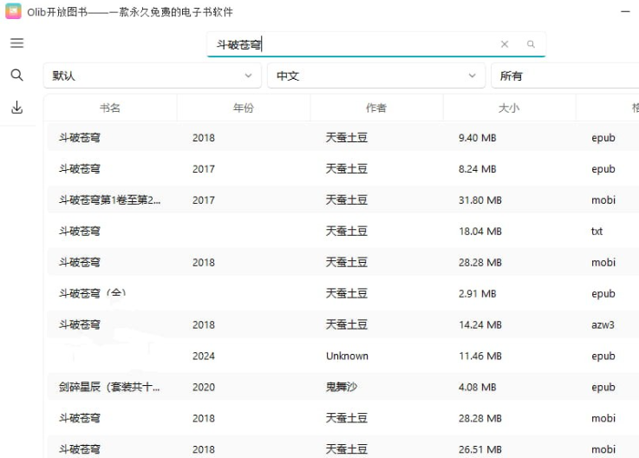Click the 大小 column header
Viewport: 639px width, 458px height.
(x=509, y=108)
